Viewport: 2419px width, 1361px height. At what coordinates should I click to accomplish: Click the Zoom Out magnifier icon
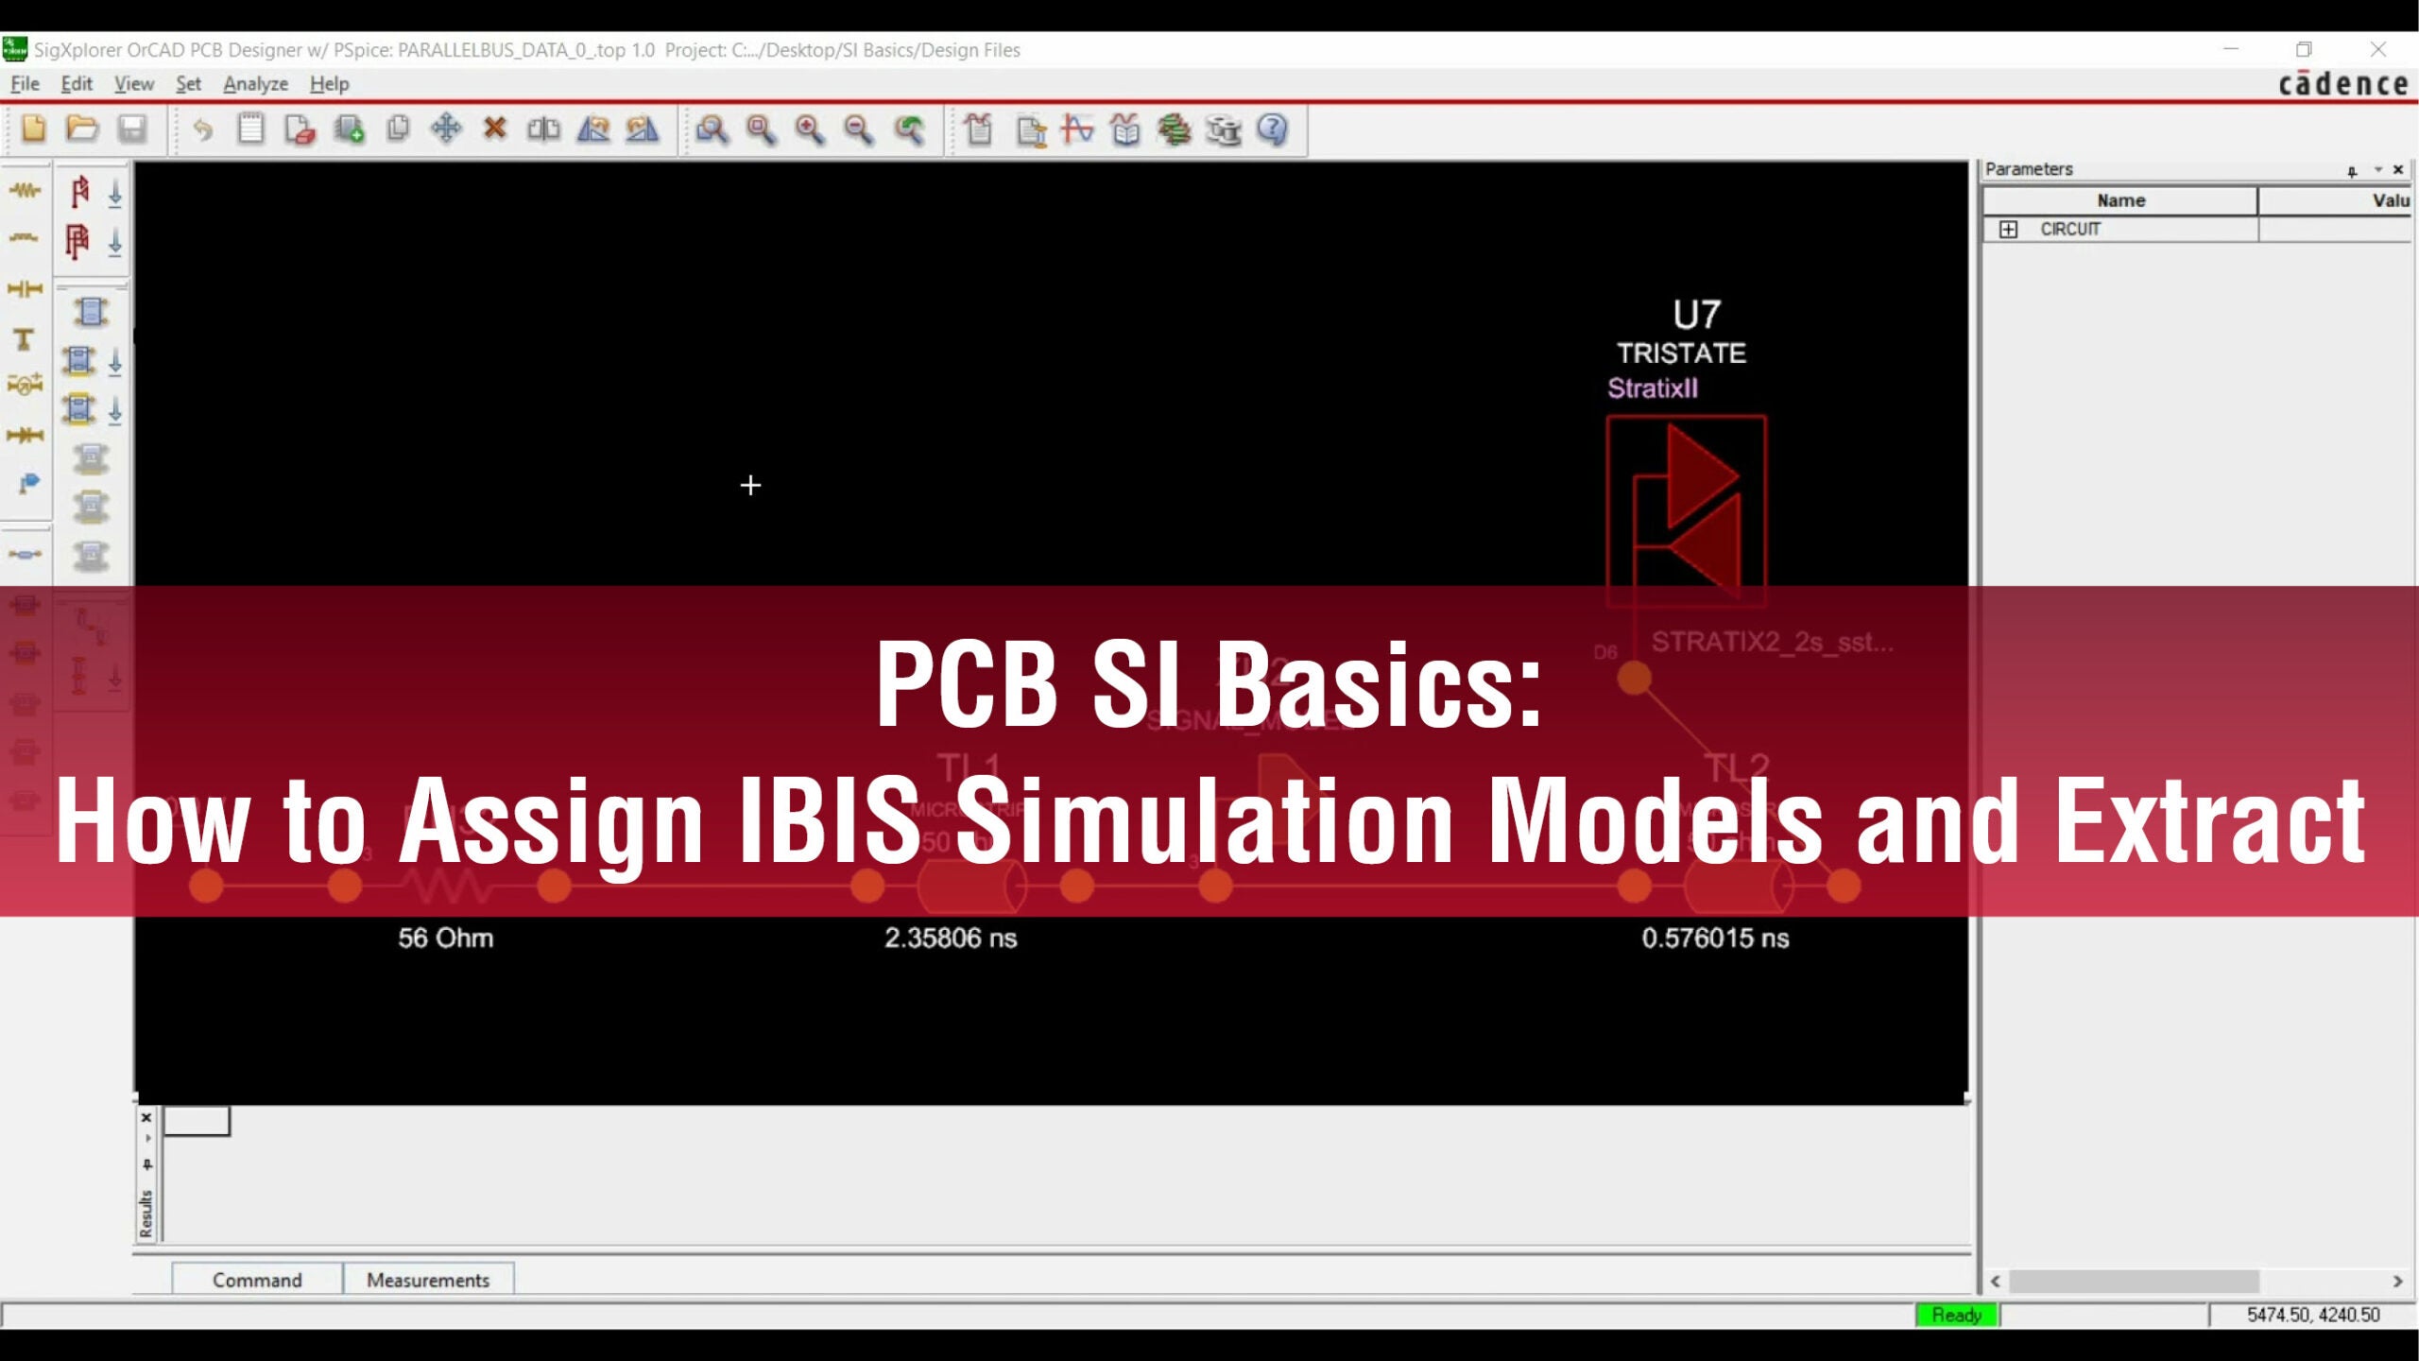click(859, 129)
